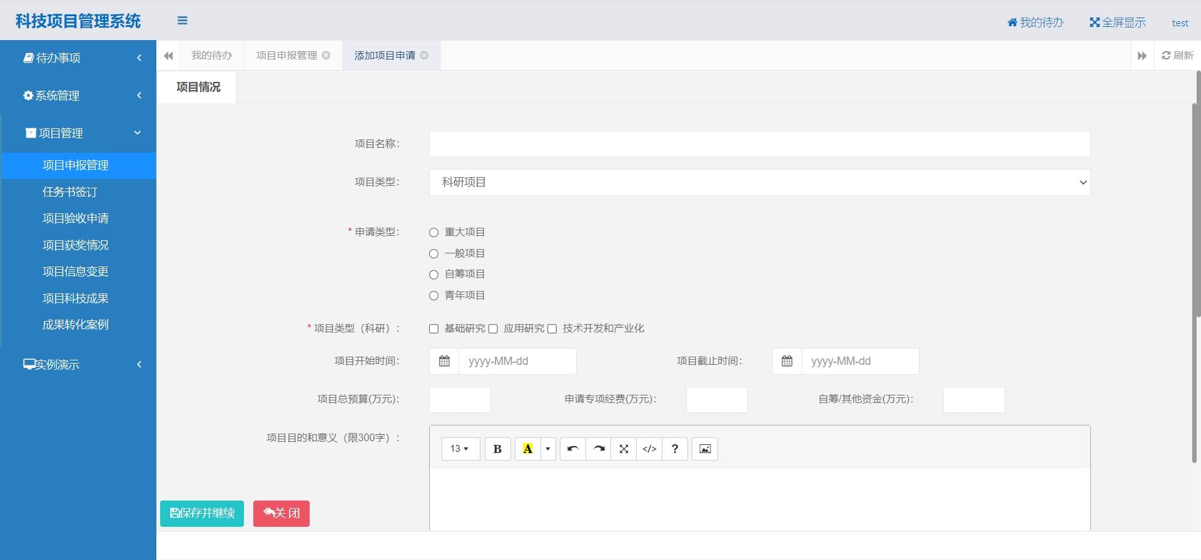Toggle the editor fullscreen icon
Screen dimensions: 1201x560
click(x=624, y=449)
